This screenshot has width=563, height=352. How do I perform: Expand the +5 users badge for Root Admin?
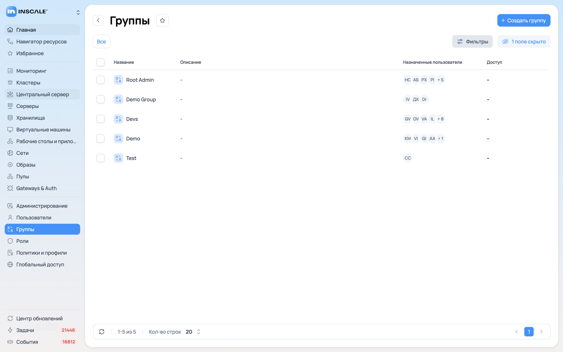click(x=441, y=80)
